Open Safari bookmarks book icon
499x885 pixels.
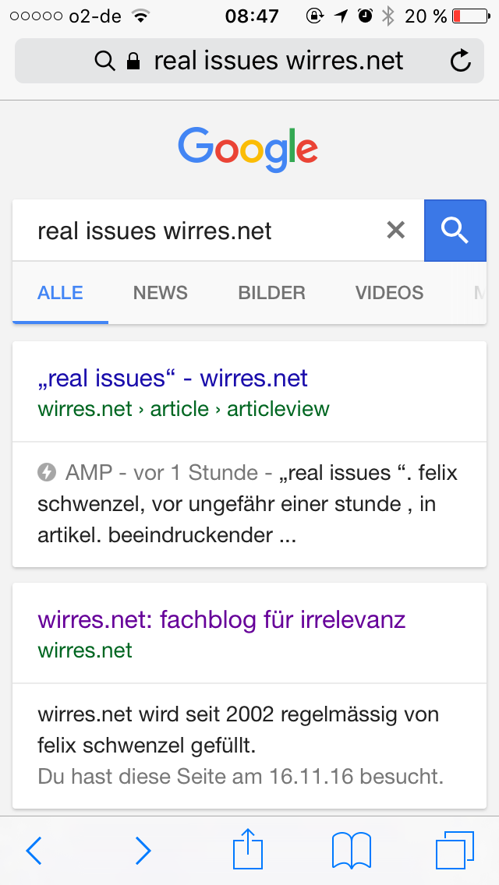[351, 850]
